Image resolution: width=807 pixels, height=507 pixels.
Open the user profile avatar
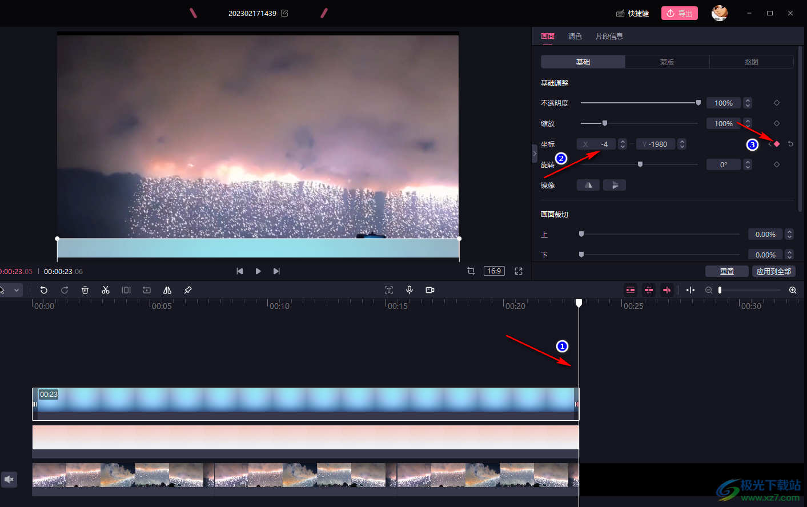[720, 13]
